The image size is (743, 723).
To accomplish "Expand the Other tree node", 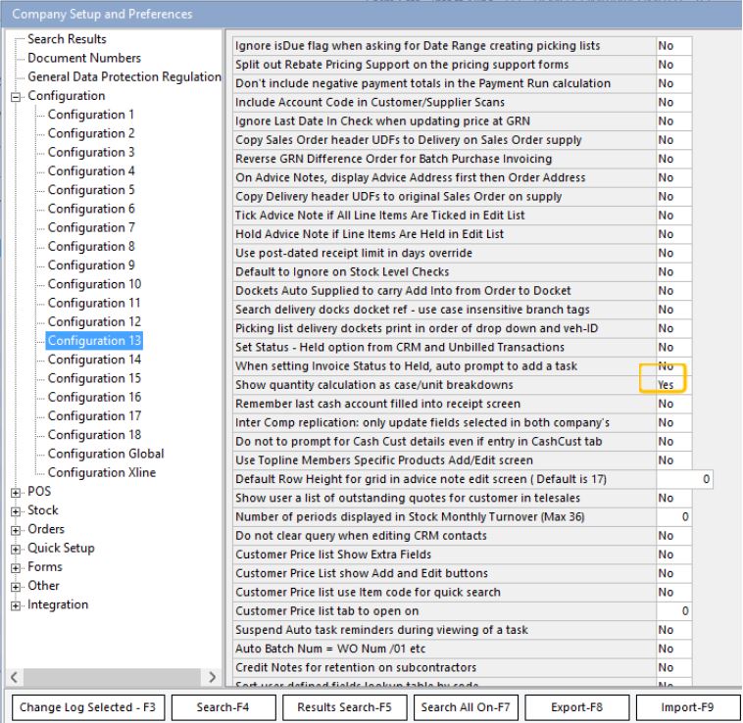I will coord(16,587).
